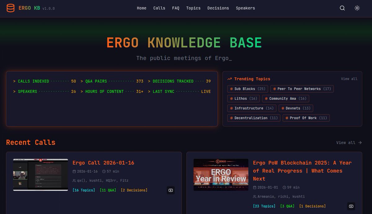Click the Ergo KB database logo

click(x=11, y=8)
